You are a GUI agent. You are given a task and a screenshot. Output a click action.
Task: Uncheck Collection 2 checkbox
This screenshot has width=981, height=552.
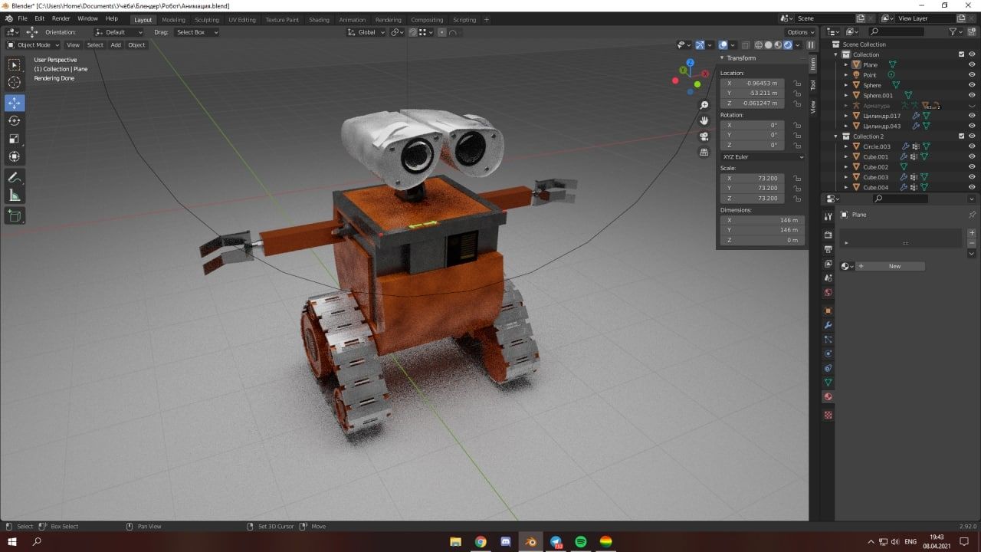(962, 136)
